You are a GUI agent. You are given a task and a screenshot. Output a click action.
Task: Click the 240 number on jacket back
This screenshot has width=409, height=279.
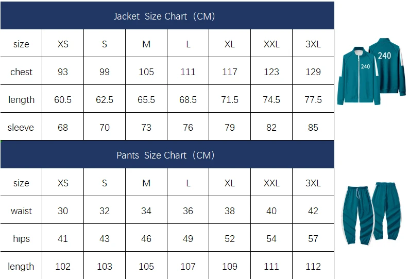pyautogui.click(x=384, y=56)
